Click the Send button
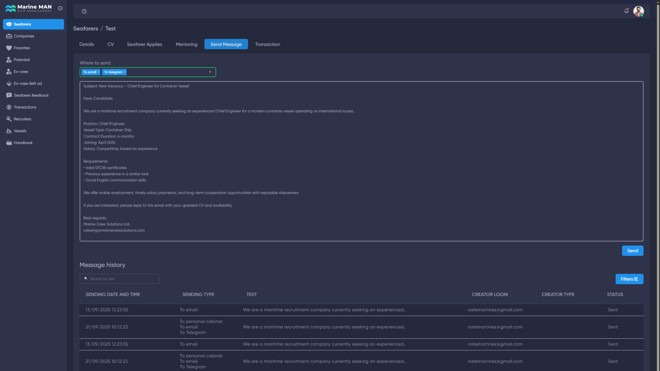 pyautogui.click(x=632, y=251)
